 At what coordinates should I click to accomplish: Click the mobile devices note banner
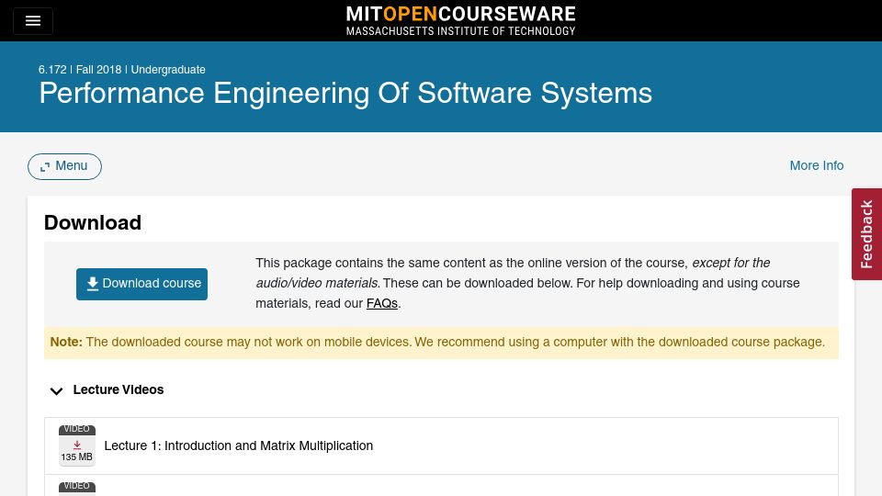tap(441, 343)
